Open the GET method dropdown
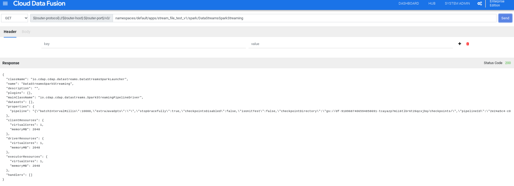514x186 pixels. click(15, 18)
